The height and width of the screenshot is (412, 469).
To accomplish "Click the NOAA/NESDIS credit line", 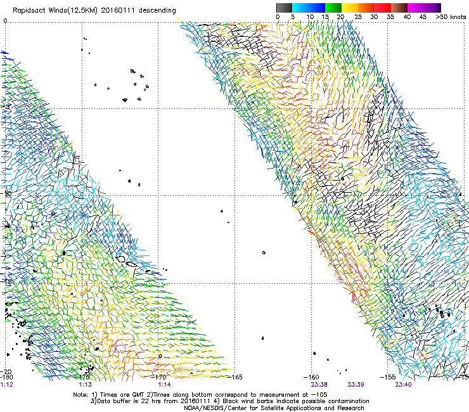I will click(x=274, y=408).
